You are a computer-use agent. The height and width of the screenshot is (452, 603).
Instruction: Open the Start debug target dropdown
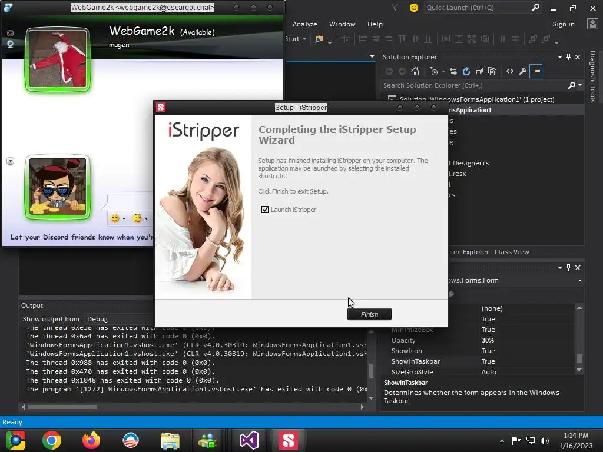coord(304,39)
